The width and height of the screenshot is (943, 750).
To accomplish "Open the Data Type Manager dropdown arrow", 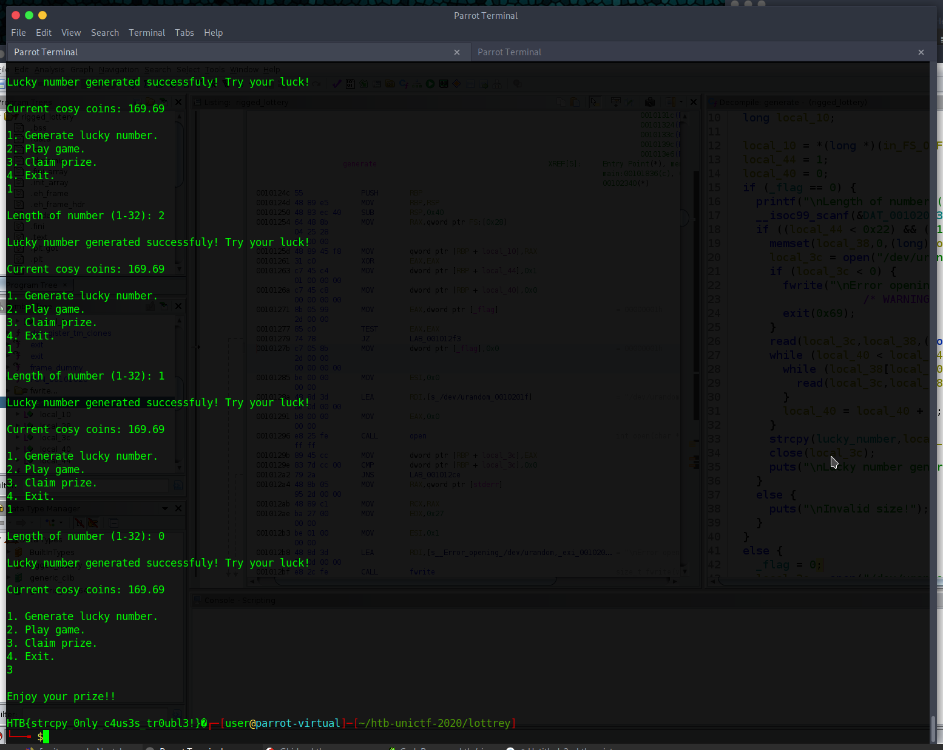I will pos(165,508).
